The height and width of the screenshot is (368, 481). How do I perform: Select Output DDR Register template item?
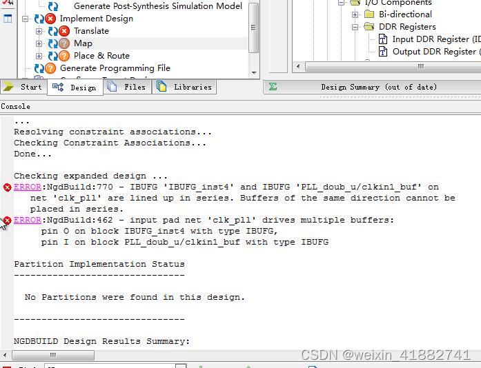(x=433, y=52)
